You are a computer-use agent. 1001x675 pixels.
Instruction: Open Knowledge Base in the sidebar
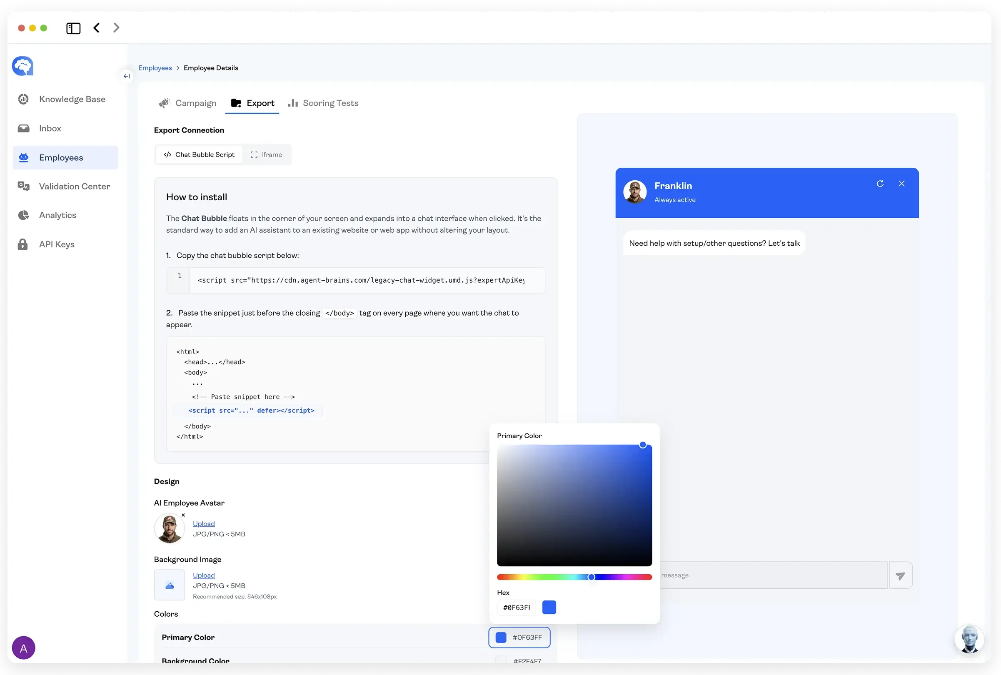65,99
